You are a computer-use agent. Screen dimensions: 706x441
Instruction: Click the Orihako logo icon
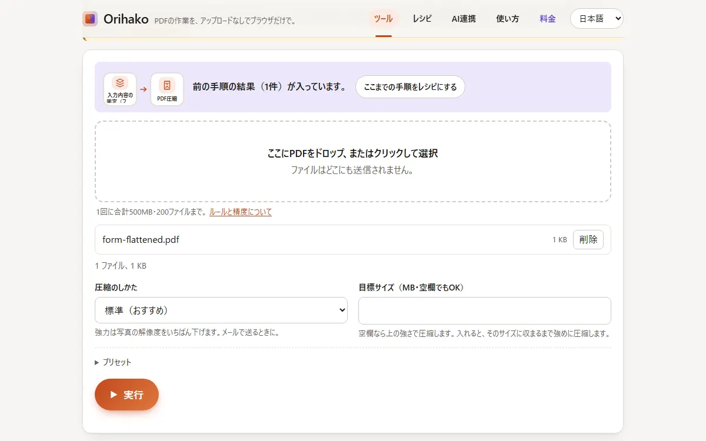click(x=90, y=19)
